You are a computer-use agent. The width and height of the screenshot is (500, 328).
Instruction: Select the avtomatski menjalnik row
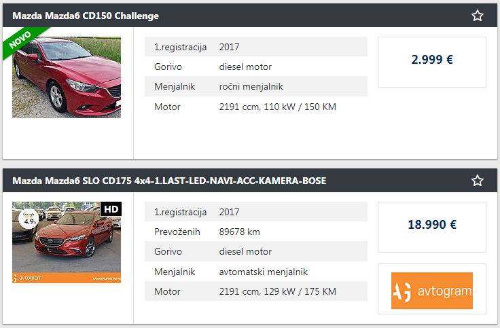pos(256,272)
